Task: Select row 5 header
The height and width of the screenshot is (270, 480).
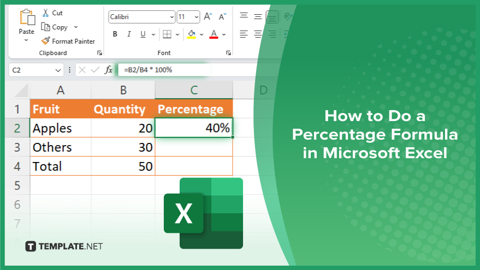Action: [17, 185]
